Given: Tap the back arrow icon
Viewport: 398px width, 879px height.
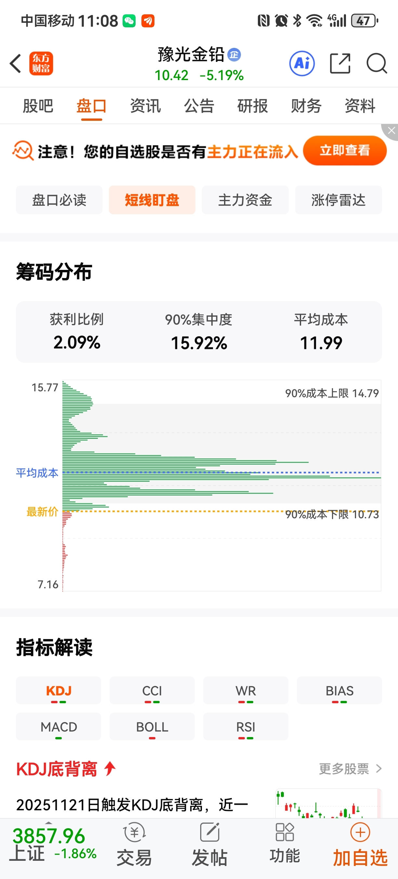Looking at the screenshot, I should tap(15, 63).
